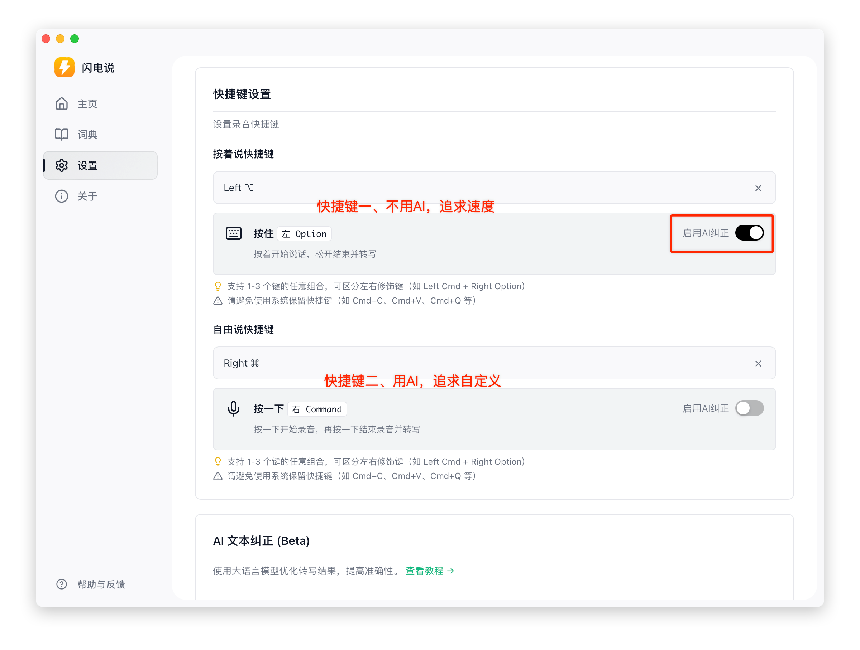This screenshot has height=650, width=860.
Task: Click the 帮助与反馈 question mark icon
Action: tap(61, 584)
